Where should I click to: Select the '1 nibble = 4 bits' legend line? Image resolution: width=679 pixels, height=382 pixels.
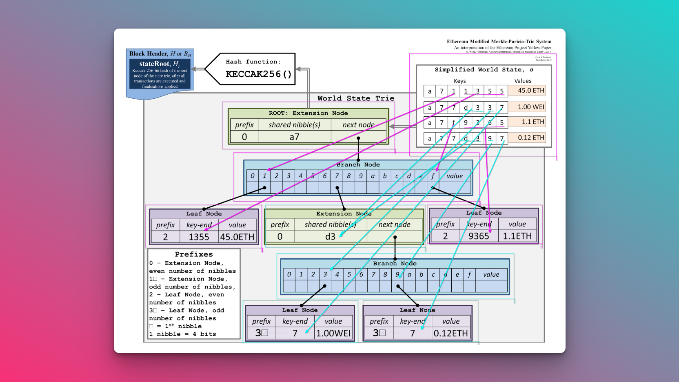click(x=183, y=334)
